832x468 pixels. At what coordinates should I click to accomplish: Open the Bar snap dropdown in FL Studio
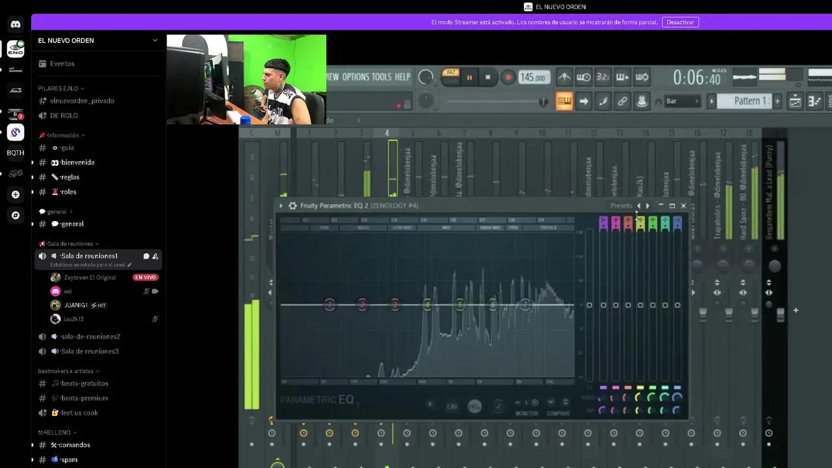tap(682, 101)
